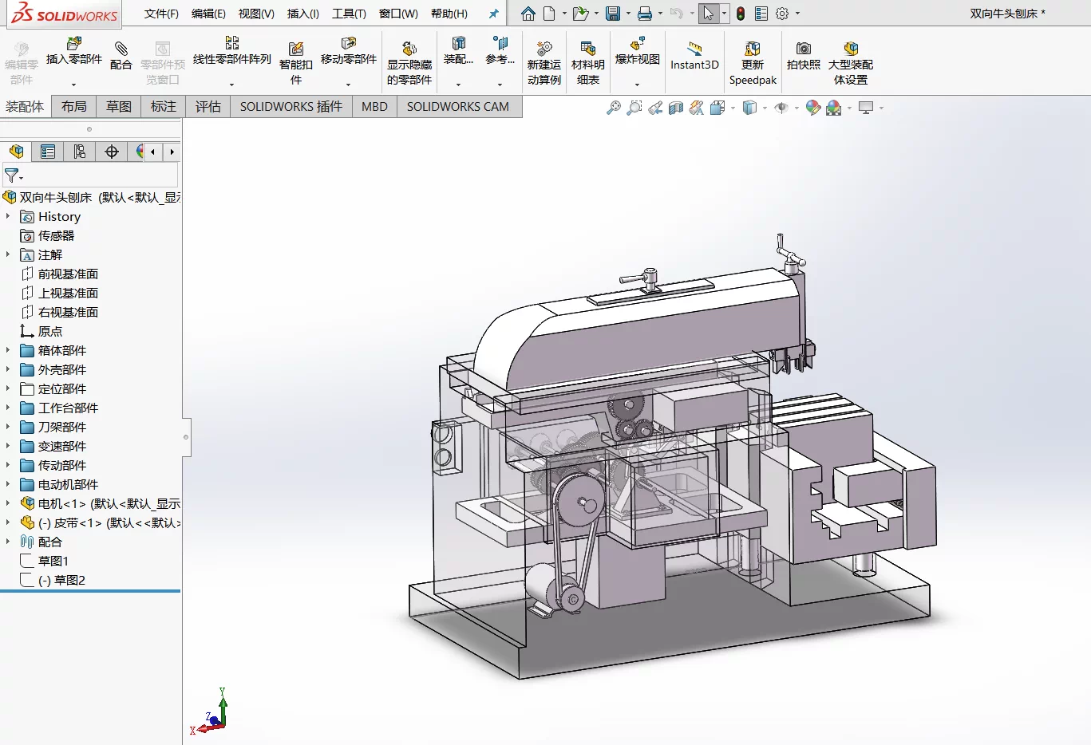Image resolution: width=1091 pixels, height=745 pixels.
Task: Open Large Assembly Settings (大型装配体设置)
Action: (x=851, y=62)
